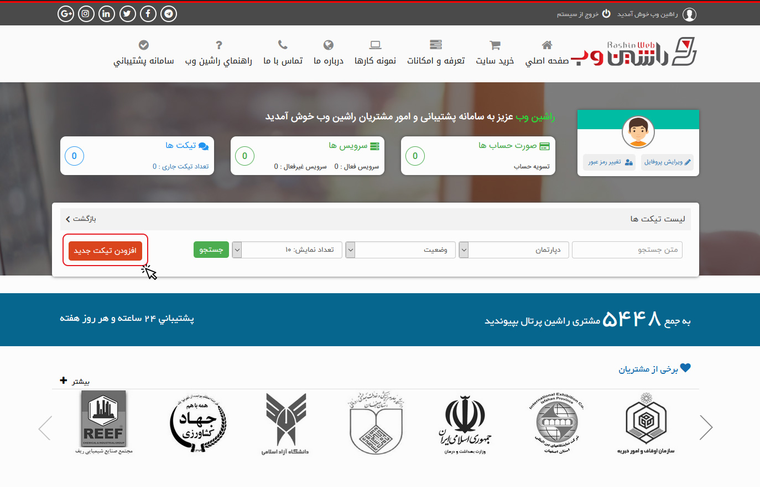
Task: Click the question mark icon above راهنمای راشین وب
Action: point(219,45)
